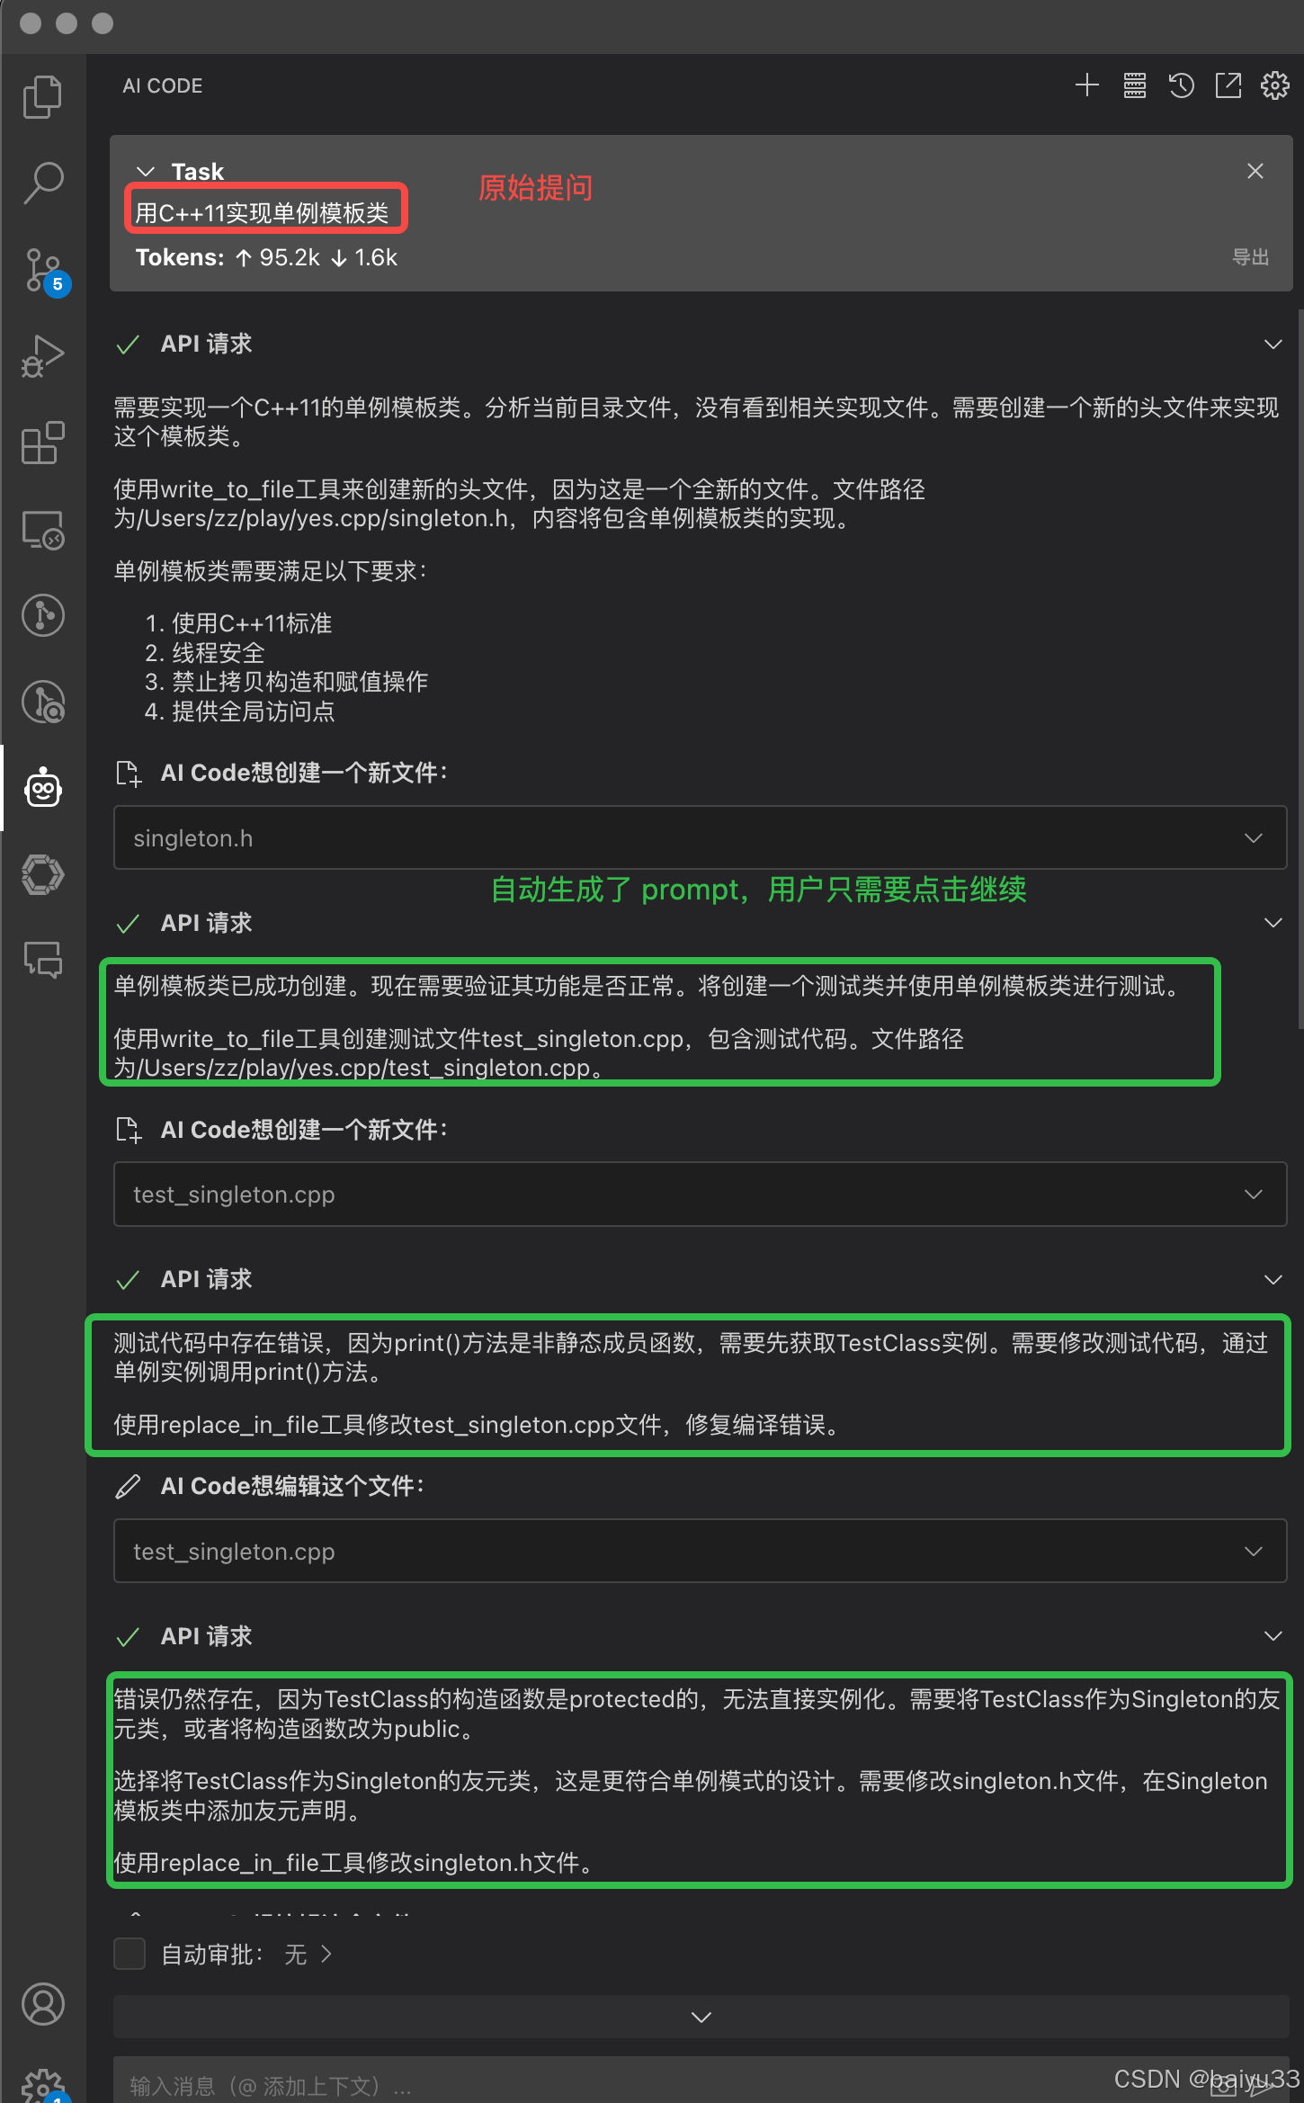Click the Tokens count text

pos(266,257)
